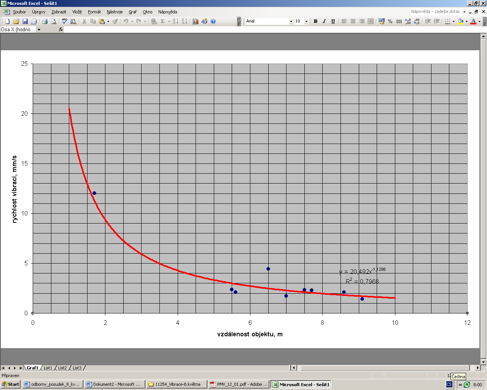
Task: Click the Insert Hyperlink globe icon
Action: tap(154, 21)
